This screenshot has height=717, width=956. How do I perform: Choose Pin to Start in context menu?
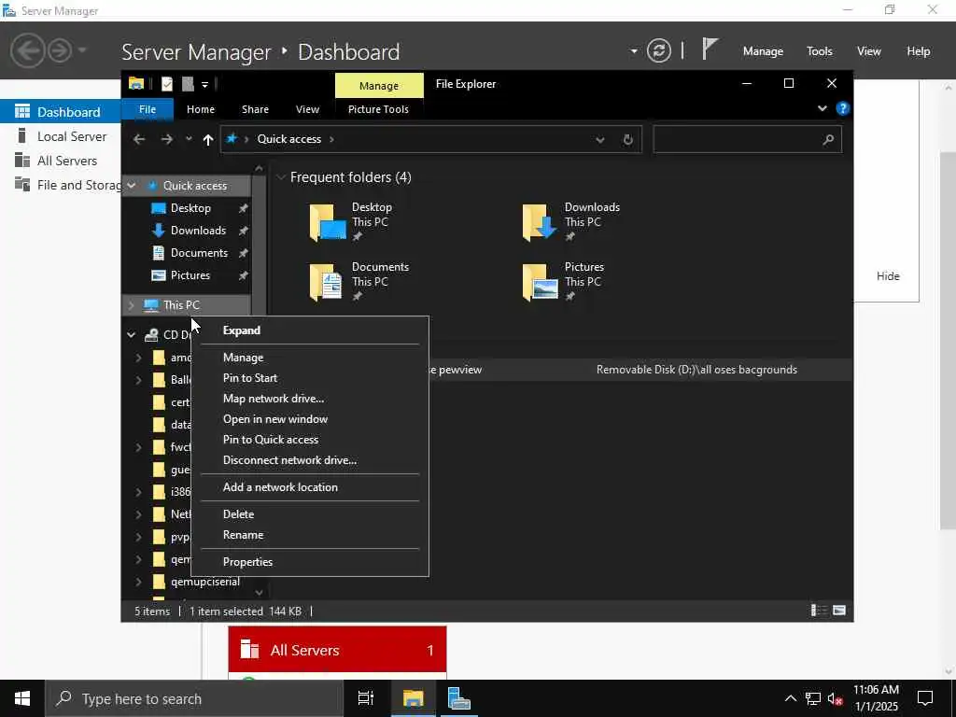point(310,378)
